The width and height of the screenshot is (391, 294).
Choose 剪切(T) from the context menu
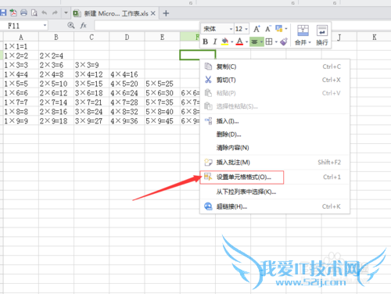(274, 80)
